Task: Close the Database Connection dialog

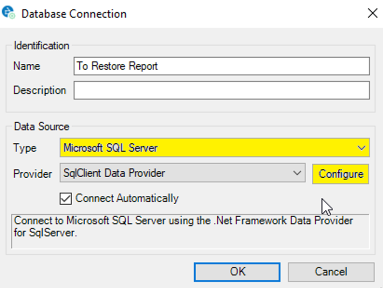Action: tap(372, 13)
